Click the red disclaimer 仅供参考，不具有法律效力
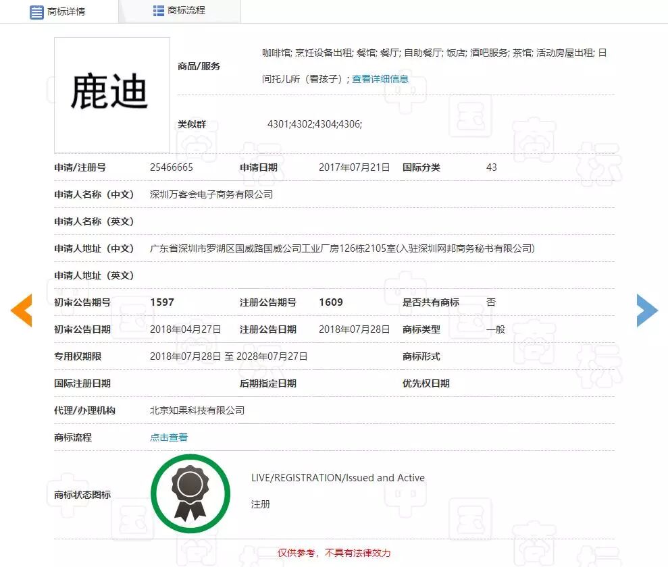 334,553
